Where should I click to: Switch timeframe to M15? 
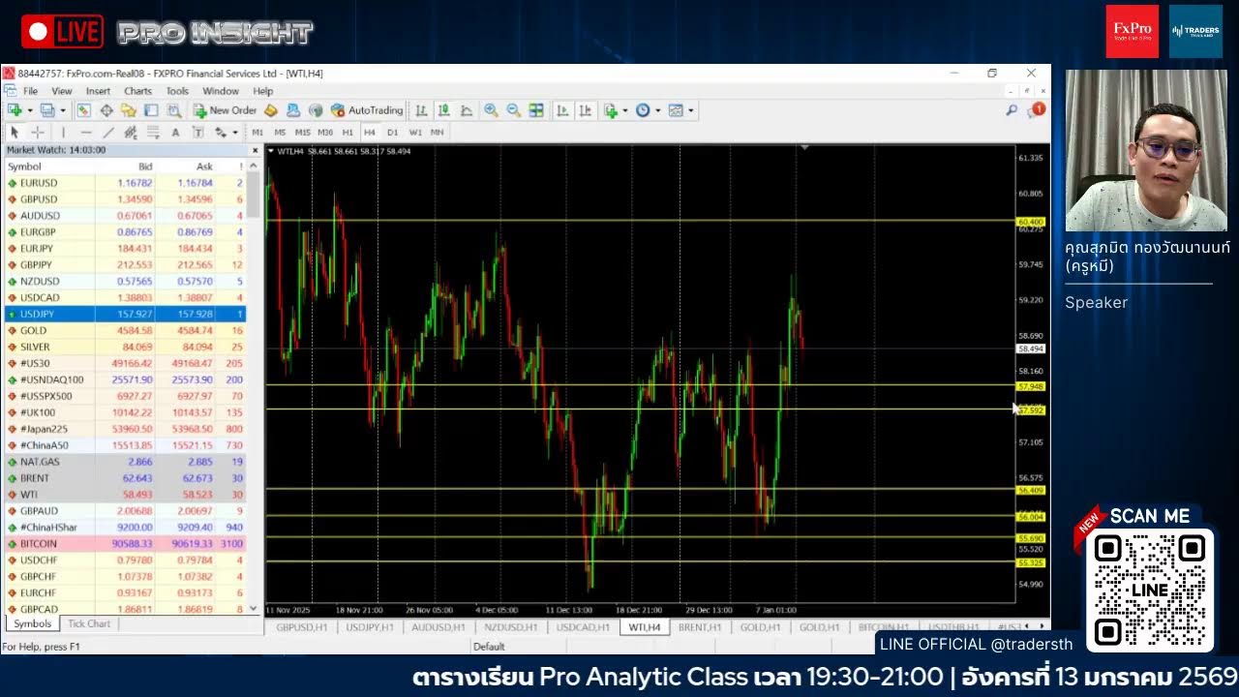pyautogui.click(x=302, y=133)
